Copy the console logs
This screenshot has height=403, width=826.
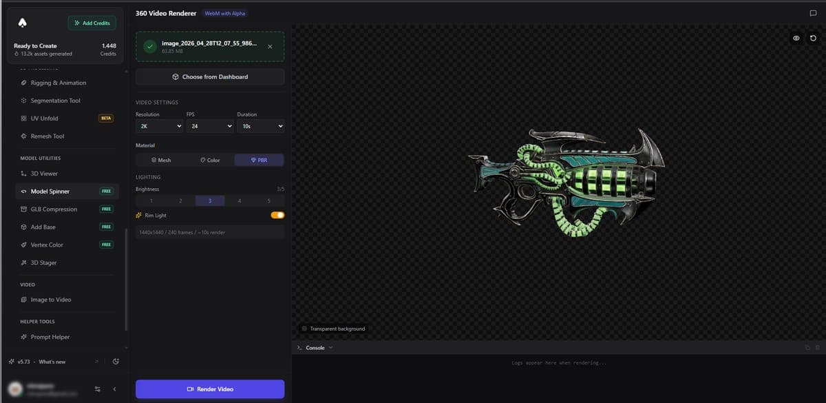(x=808, y=348)
